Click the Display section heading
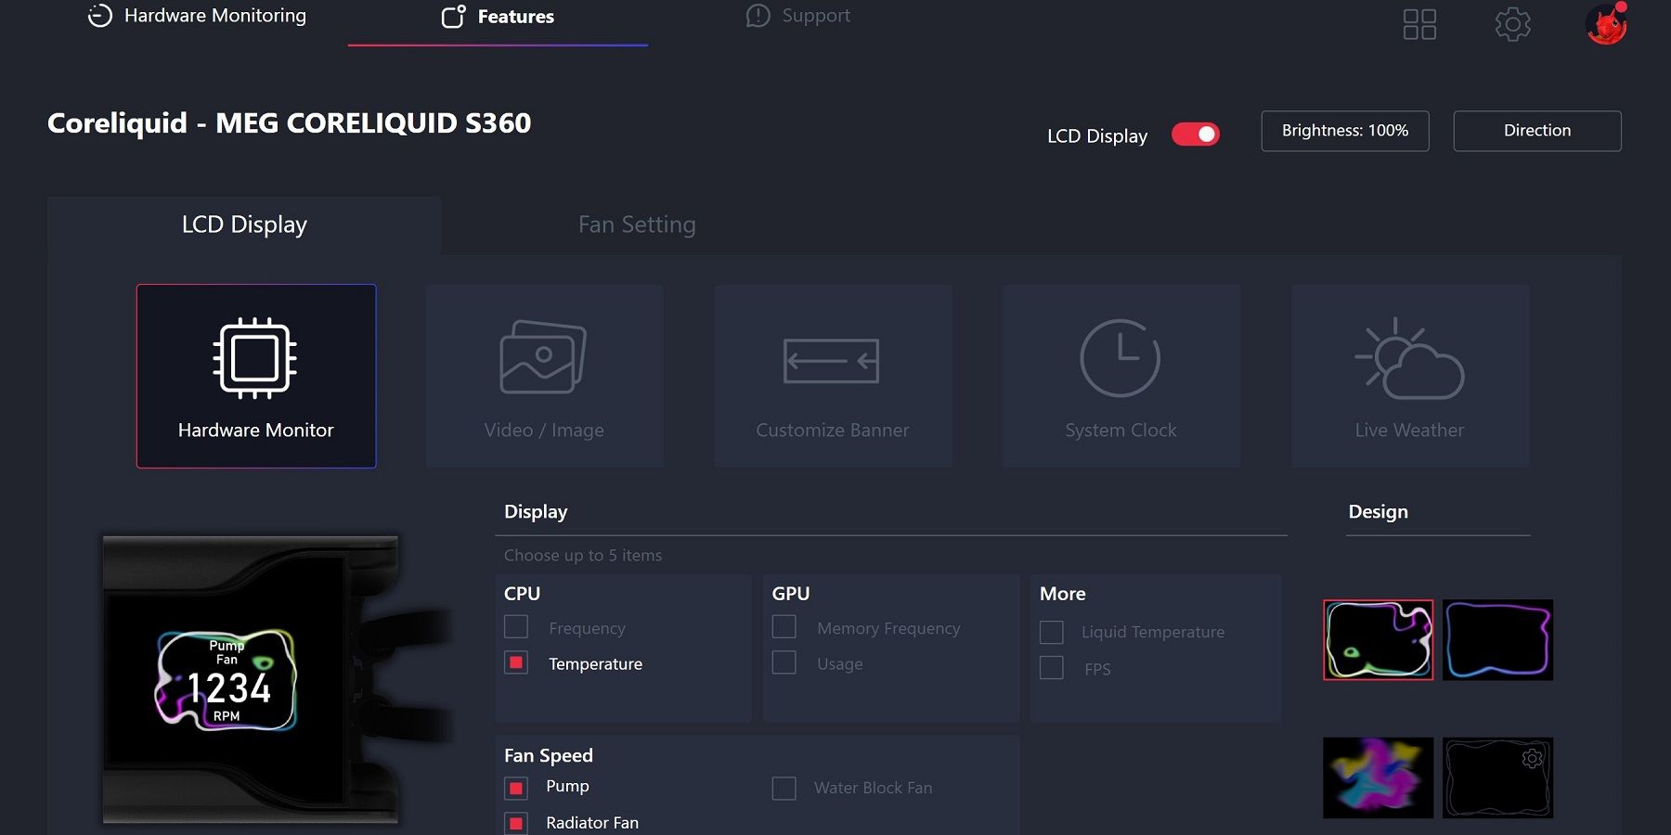 coord(536,512)
